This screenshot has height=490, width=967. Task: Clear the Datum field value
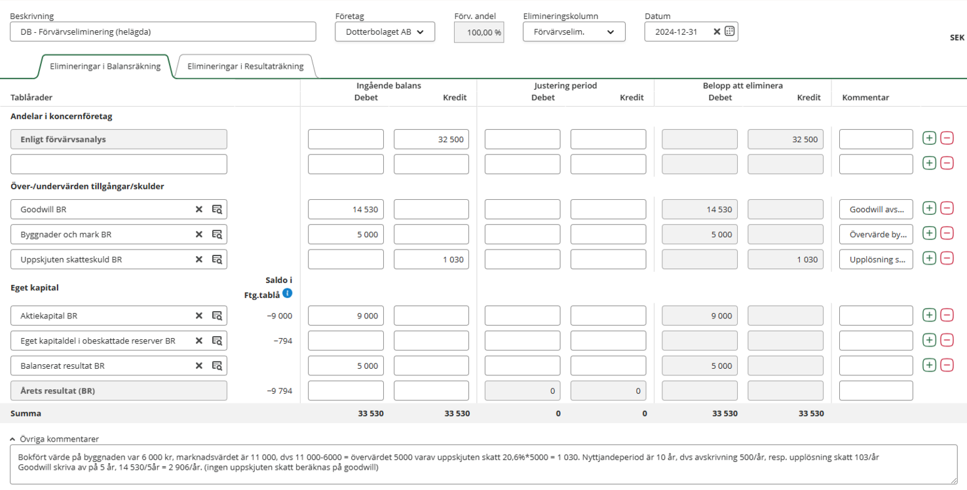coord(717,31)
